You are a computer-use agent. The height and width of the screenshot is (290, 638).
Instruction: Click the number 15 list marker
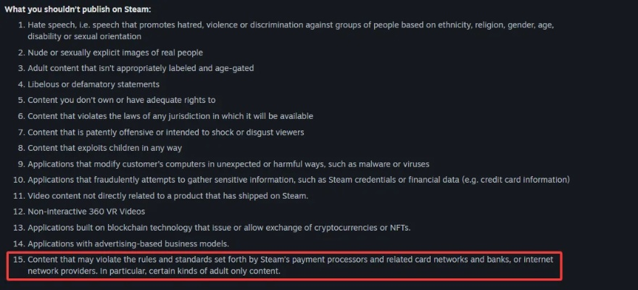tap(19, 260)
